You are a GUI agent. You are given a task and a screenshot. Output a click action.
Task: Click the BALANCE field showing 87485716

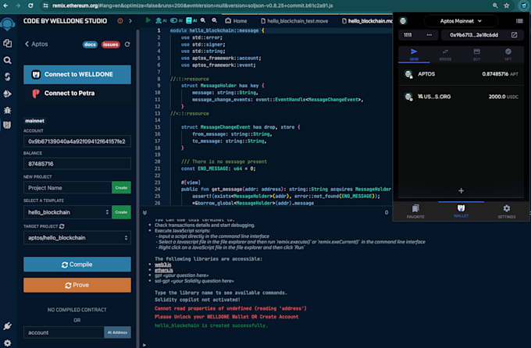point(77,164)
